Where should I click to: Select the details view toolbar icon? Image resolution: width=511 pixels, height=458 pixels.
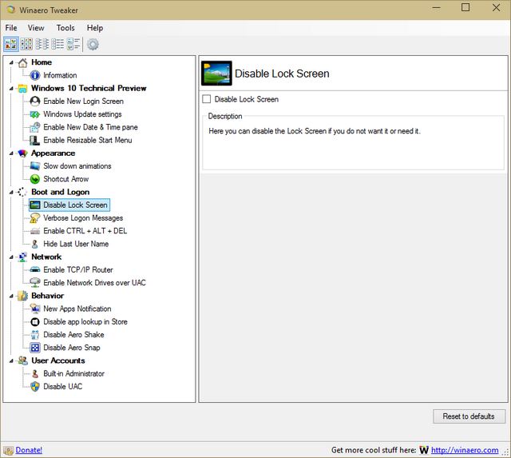[x=57, y=44]
